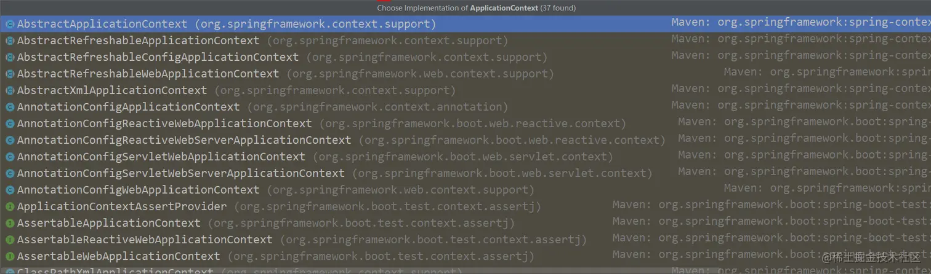931x274 pixels.
Task: Select AbstractRefreshableWebApplicationContext implementation
Action: (148, 74)
